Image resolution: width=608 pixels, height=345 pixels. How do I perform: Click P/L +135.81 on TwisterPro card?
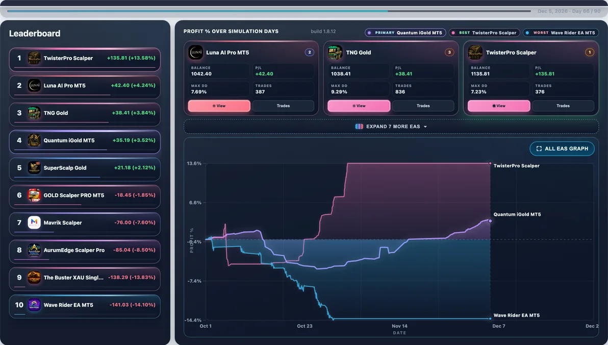click(x=545, y=73)
